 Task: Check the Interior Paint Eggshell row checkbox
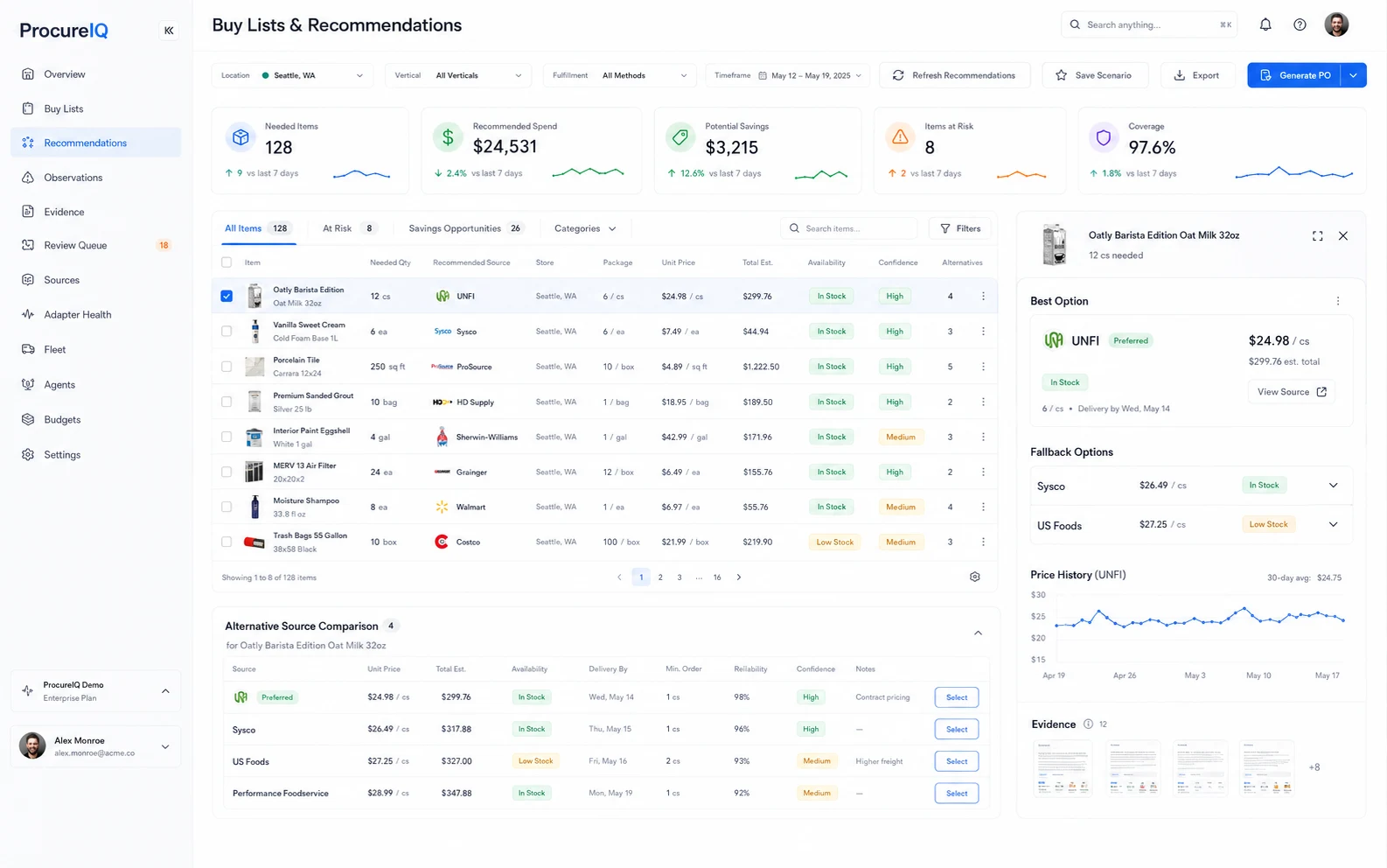(x=227, y=437)
